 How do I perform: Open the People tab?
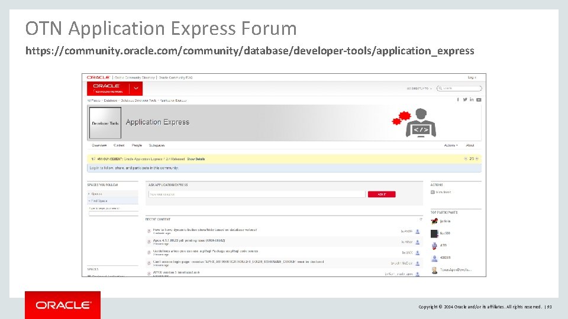[x=137, y=145]
